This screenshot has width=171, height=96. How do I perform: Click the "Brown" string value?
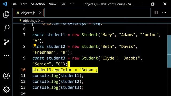(x=87, y=70)
